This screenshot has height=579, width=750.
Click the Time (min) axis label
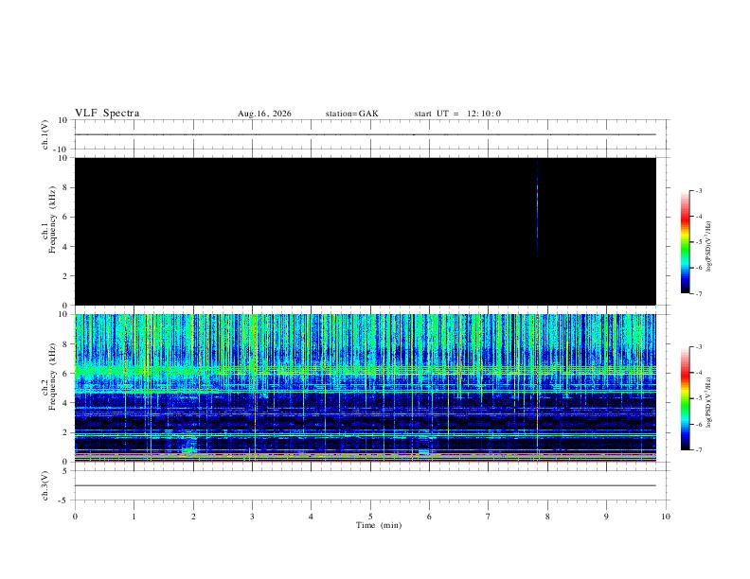[x=379, y=525]
